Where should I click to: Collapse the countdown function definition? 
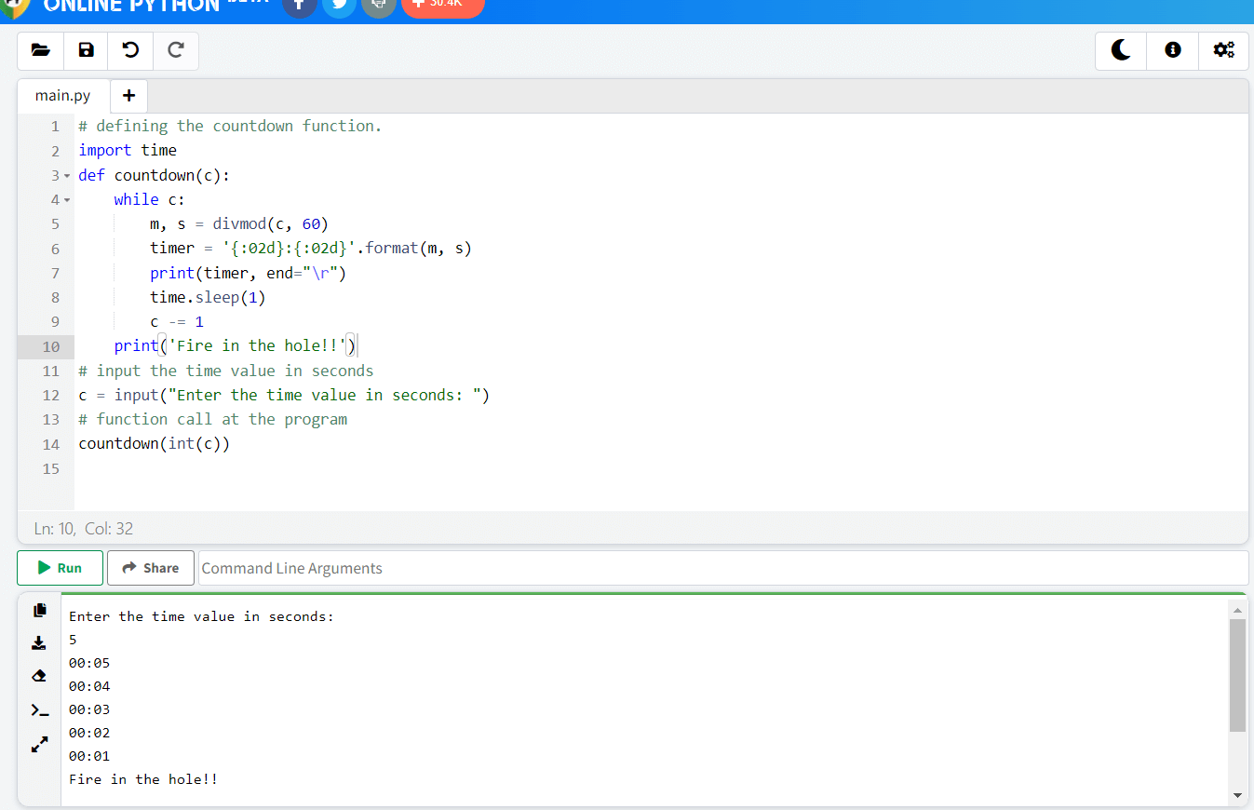(65, 174)
